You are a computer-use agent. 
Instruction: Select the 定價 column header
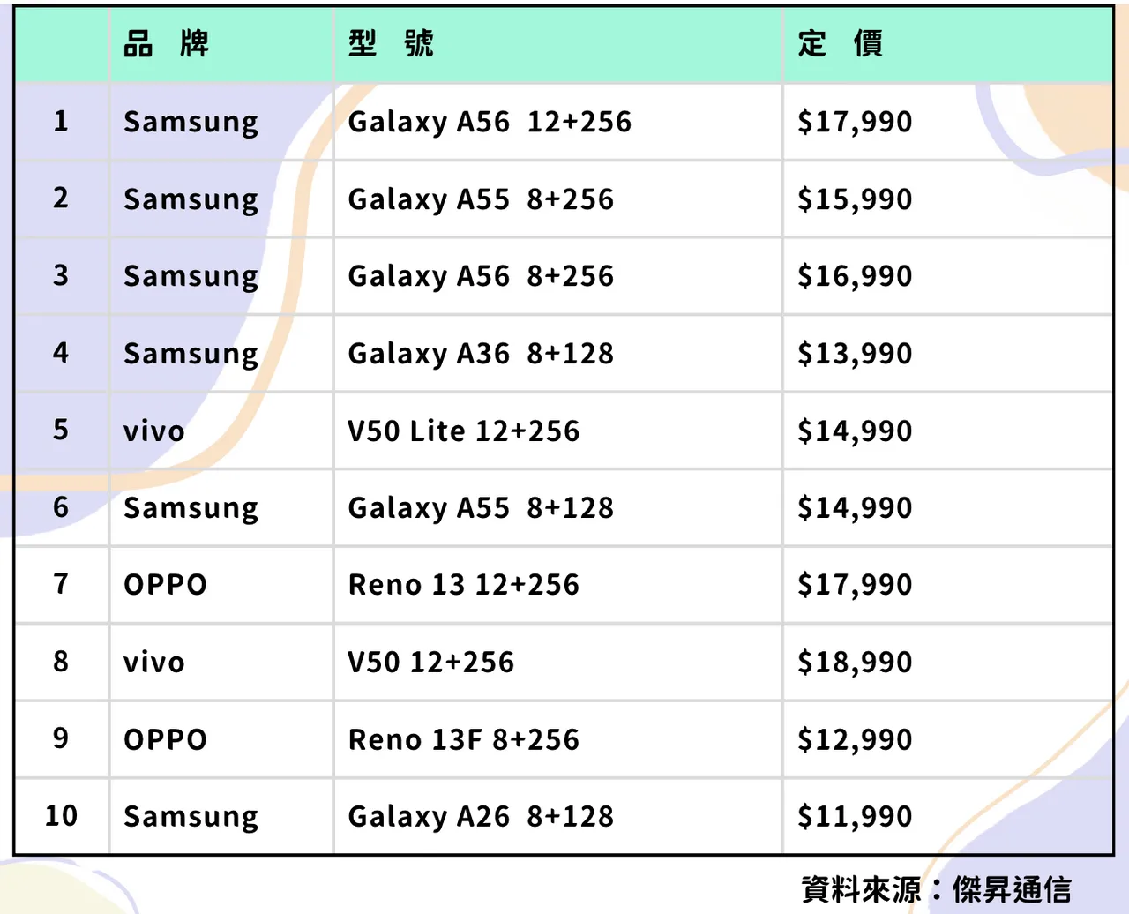(x=840, y=43)
